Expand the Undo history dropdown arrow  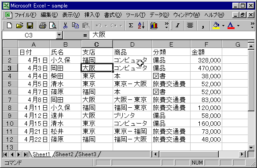click(106, 26)
